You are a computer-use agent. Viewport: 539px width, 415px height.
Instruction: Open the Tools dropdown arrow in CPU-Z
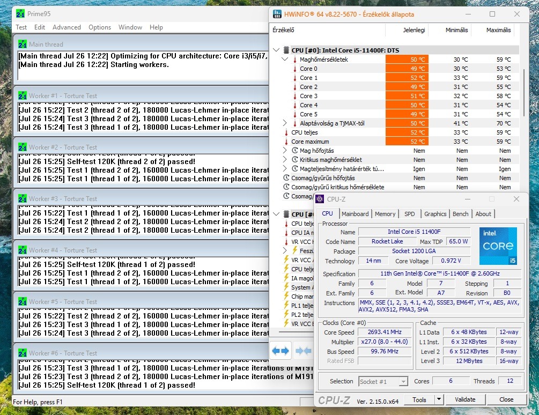point(439,399)
